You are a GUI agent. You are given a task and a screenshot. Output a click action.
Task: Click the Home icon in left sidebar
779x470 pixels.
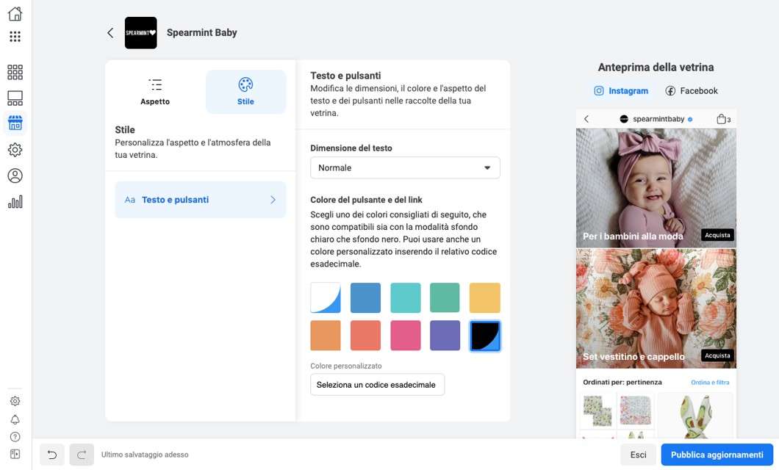(x=15, y=13)
